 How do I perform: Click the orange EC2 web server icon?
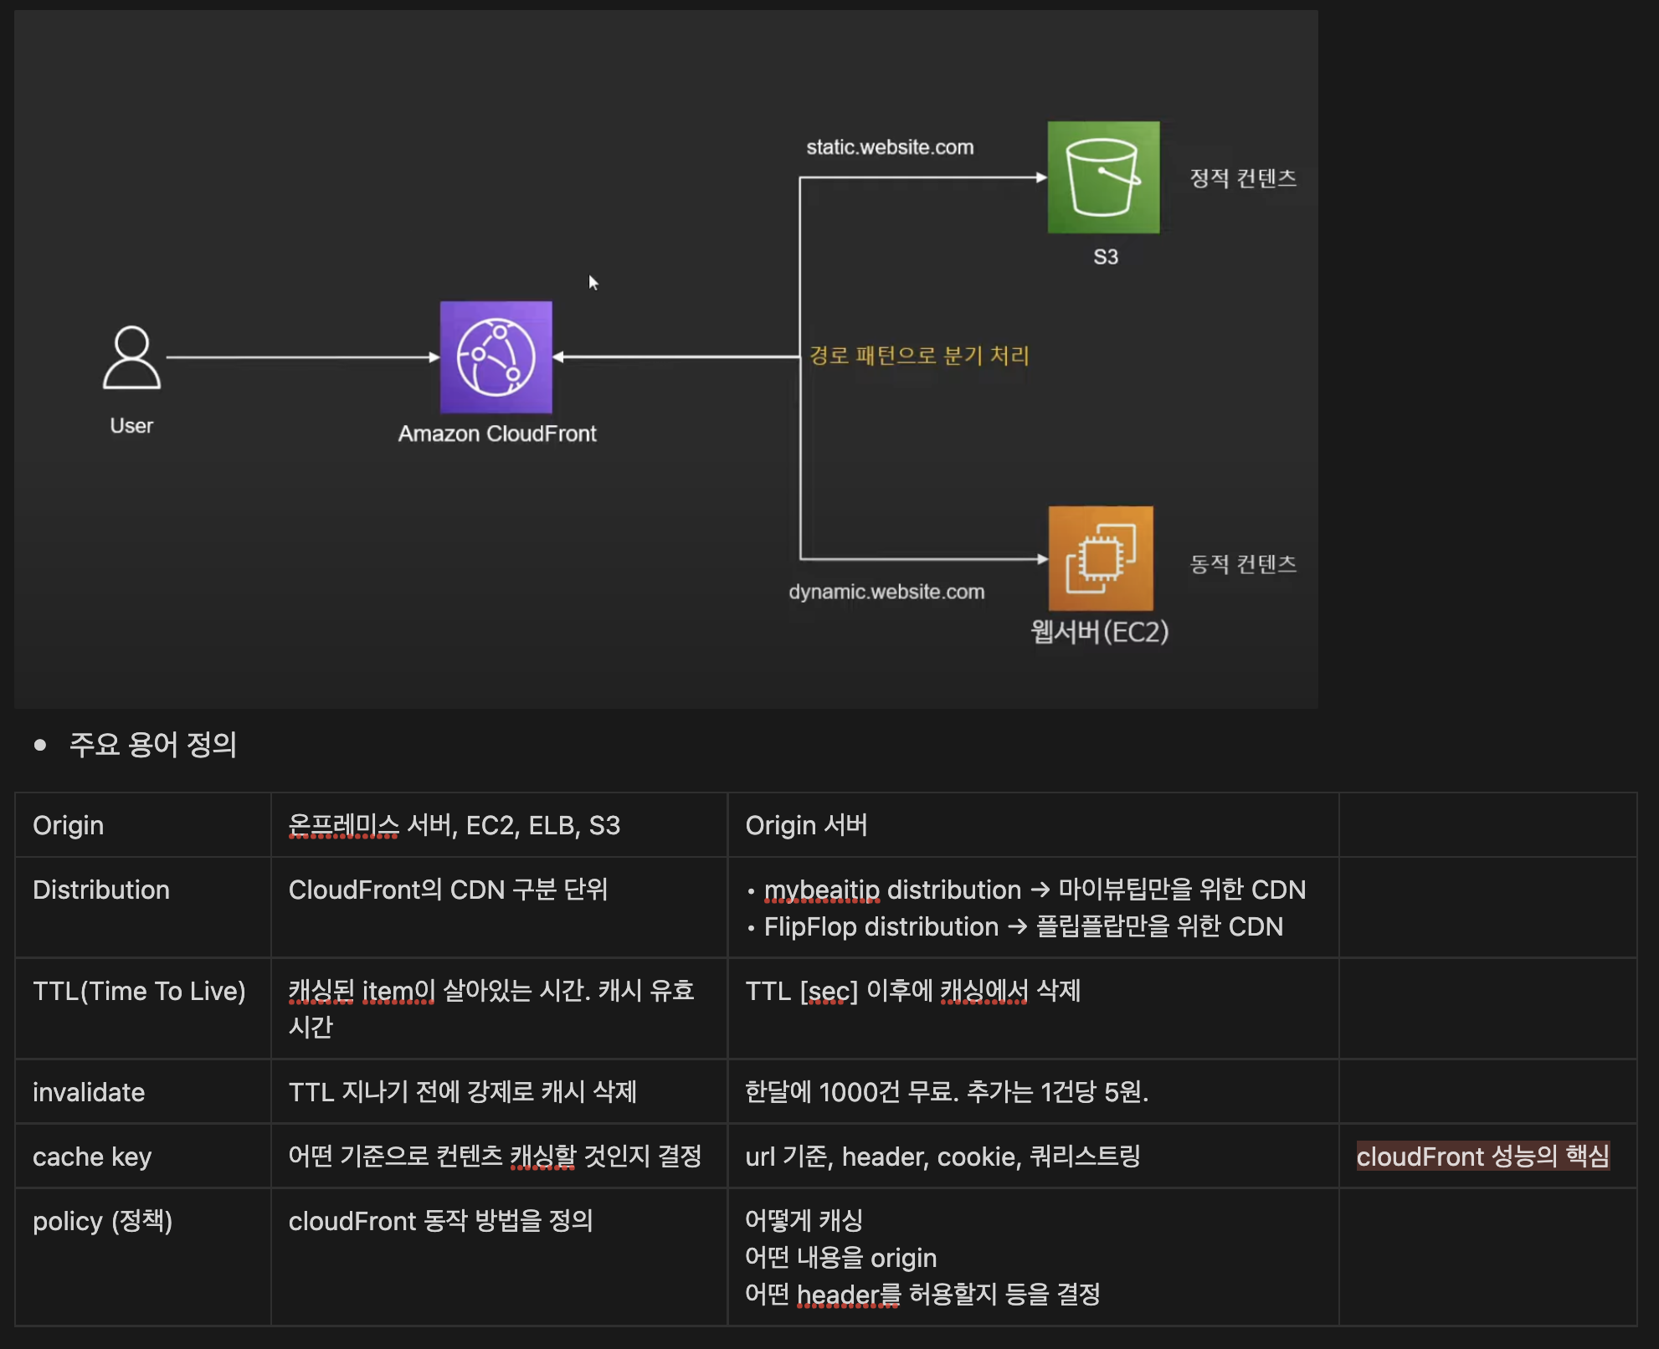pyautogui.click(x=1101, y=558)
